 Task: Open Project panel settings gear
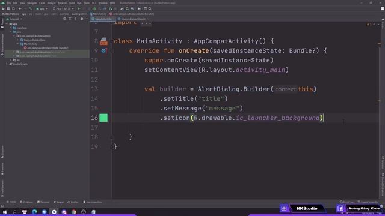click(x=82, y=19)
